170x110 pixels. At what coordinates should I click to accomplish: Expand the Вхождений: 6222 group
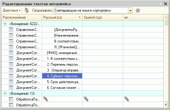pos(5,24)
